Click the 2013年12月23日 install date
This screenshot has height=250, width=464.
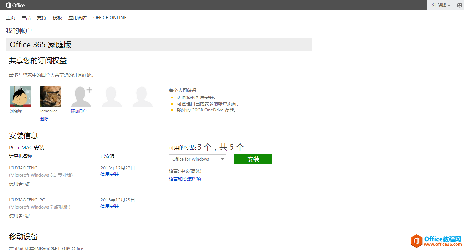click(x=118, y=200)
